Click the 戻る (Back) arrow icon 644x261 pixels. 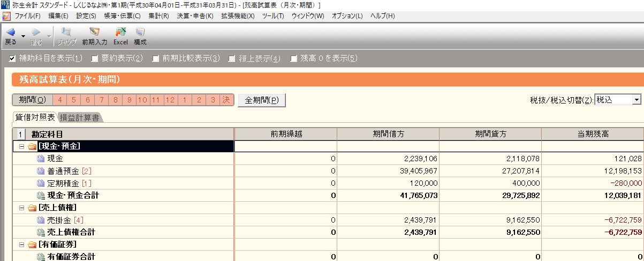(10, 33)
